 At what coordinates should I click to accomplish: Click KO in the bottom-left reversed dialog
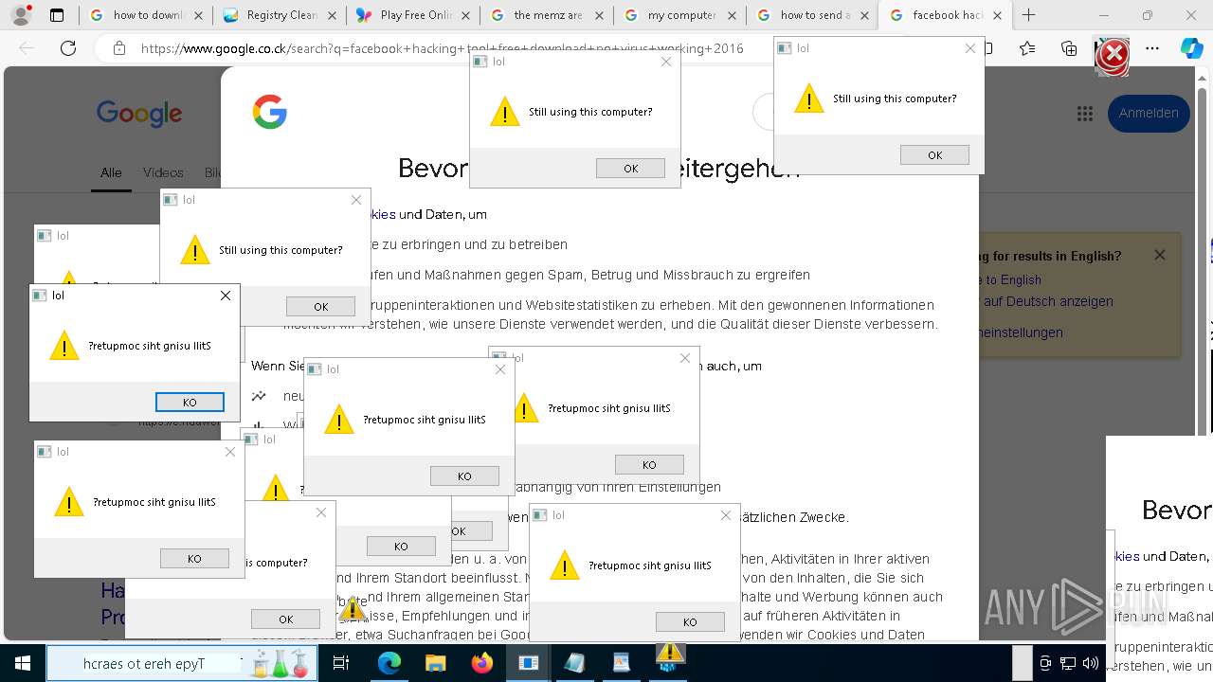point(194,559)
